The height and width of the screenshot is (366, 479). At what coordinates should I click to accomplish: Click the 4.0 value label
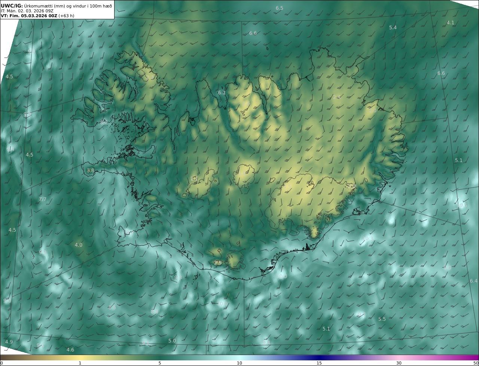click(x=79, y=245)
